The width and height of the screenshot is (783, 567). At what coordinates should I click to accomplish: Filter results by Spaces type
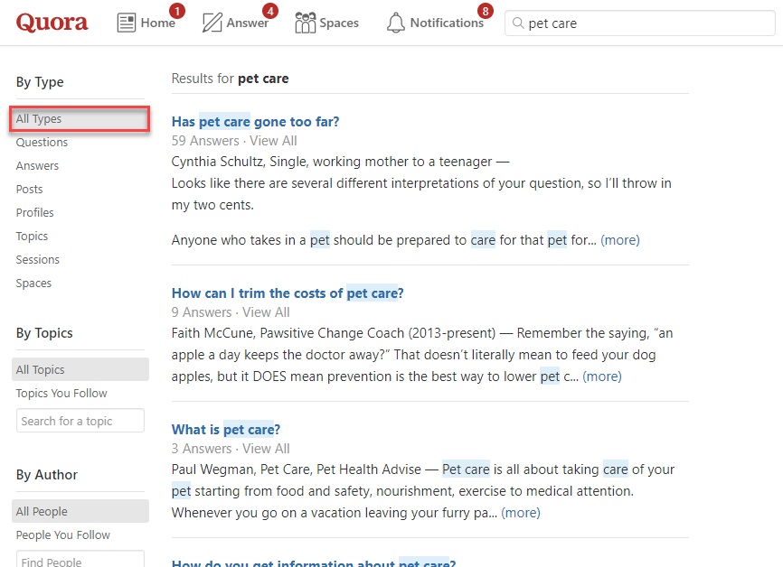point(34,283)
